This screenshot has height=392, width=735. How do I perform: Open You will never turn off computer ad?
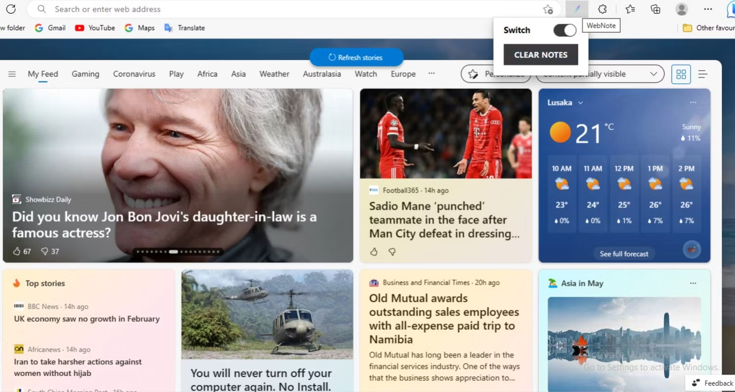click(x=261, y=380)
